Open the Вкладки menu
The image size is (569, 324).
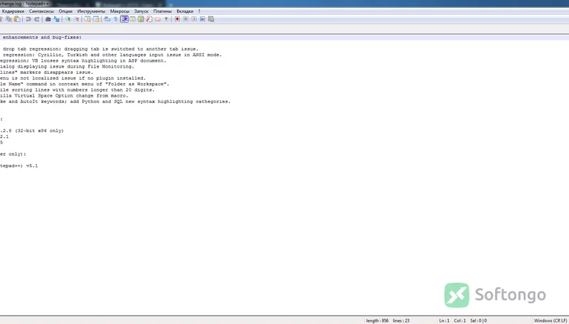[185, 11]
